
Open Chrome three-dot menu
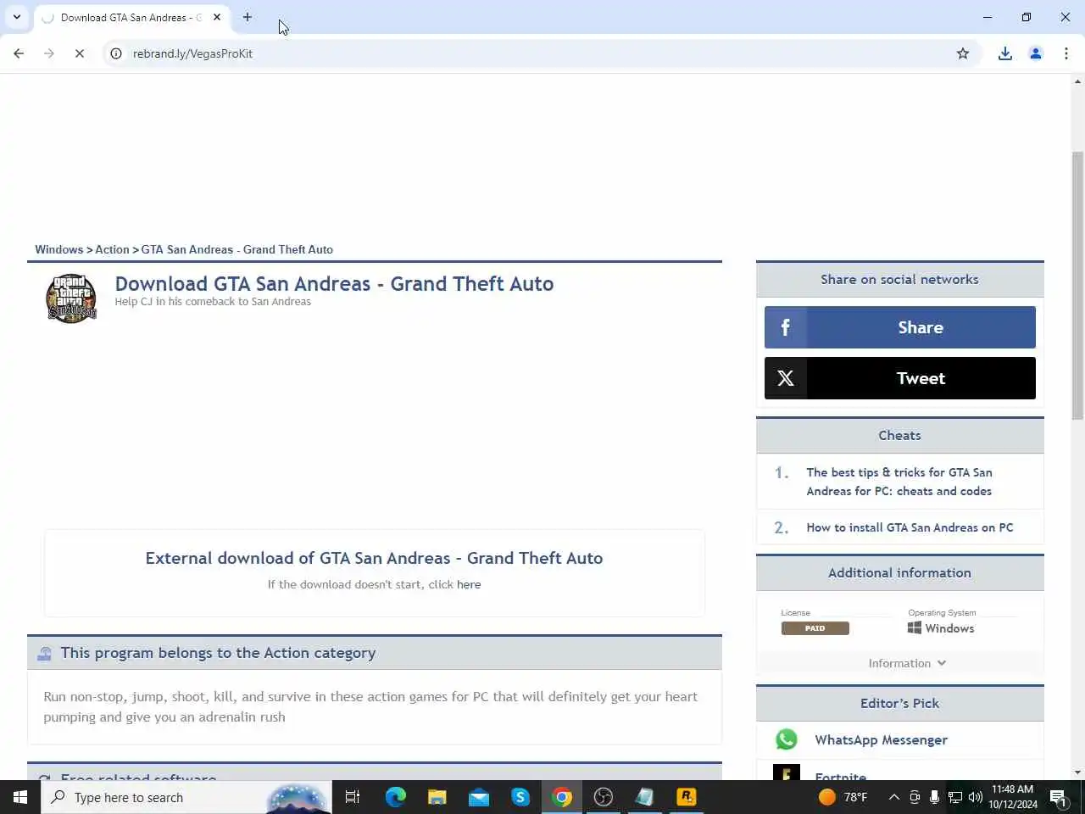pyautogui.click(x=1066, y=53)
